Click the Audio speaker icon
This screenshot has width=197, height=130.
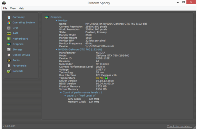(9, 60)
